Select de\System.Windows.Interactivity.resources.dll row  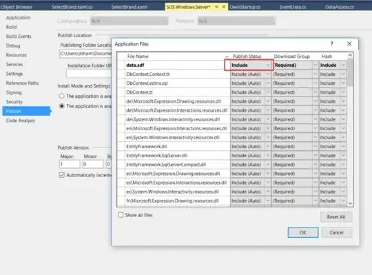tap(178, 119)
